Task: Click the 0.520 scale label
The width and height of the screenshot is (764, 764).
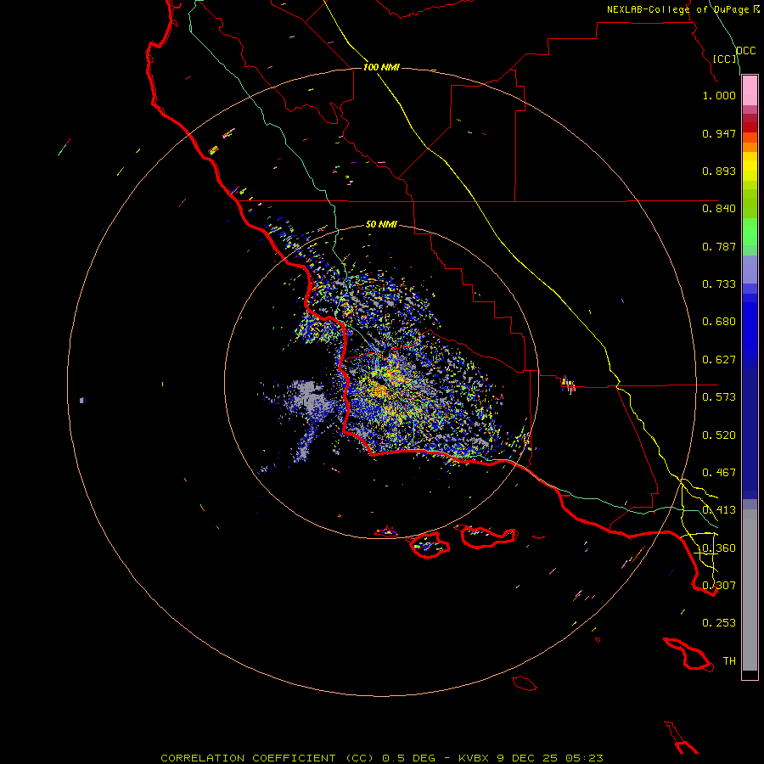Action: tap(719, 435)
